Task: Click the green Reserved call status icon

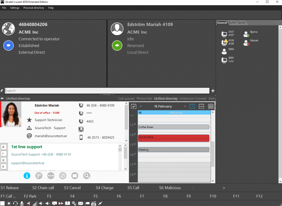Action: (x=117, y=46)
